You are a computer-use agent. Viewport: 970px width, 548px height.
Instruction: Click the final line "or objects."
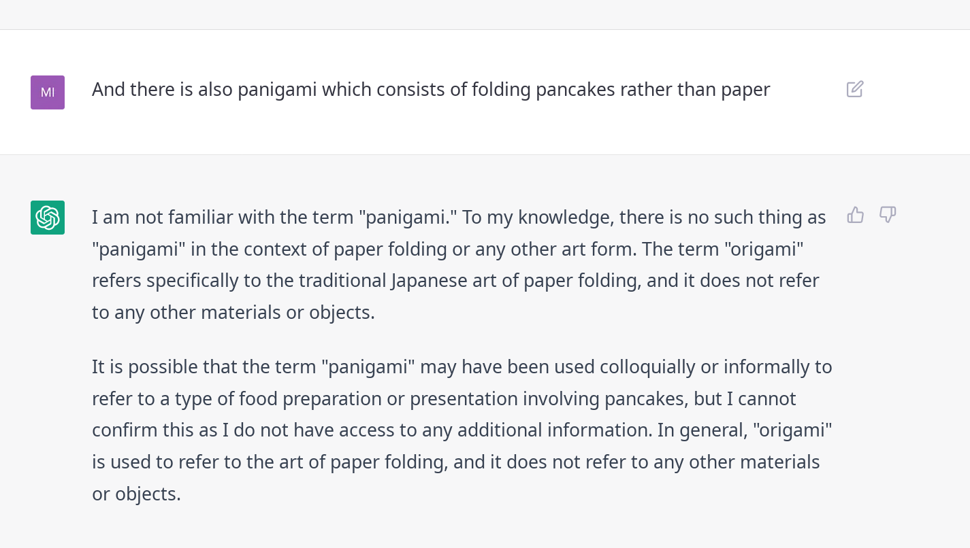(136, 494)
